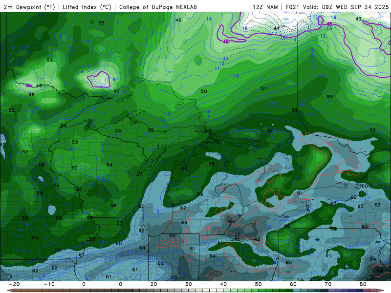This screenshot has width=391, height=293.
Task: Select the "Lifted Index (°C)" header label
Action: click(87, 7)
